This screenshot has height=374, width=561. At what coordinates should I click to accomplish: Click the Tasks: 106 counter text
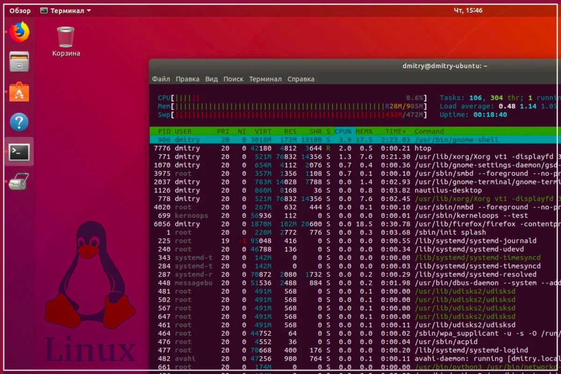(x=460, y=98)
